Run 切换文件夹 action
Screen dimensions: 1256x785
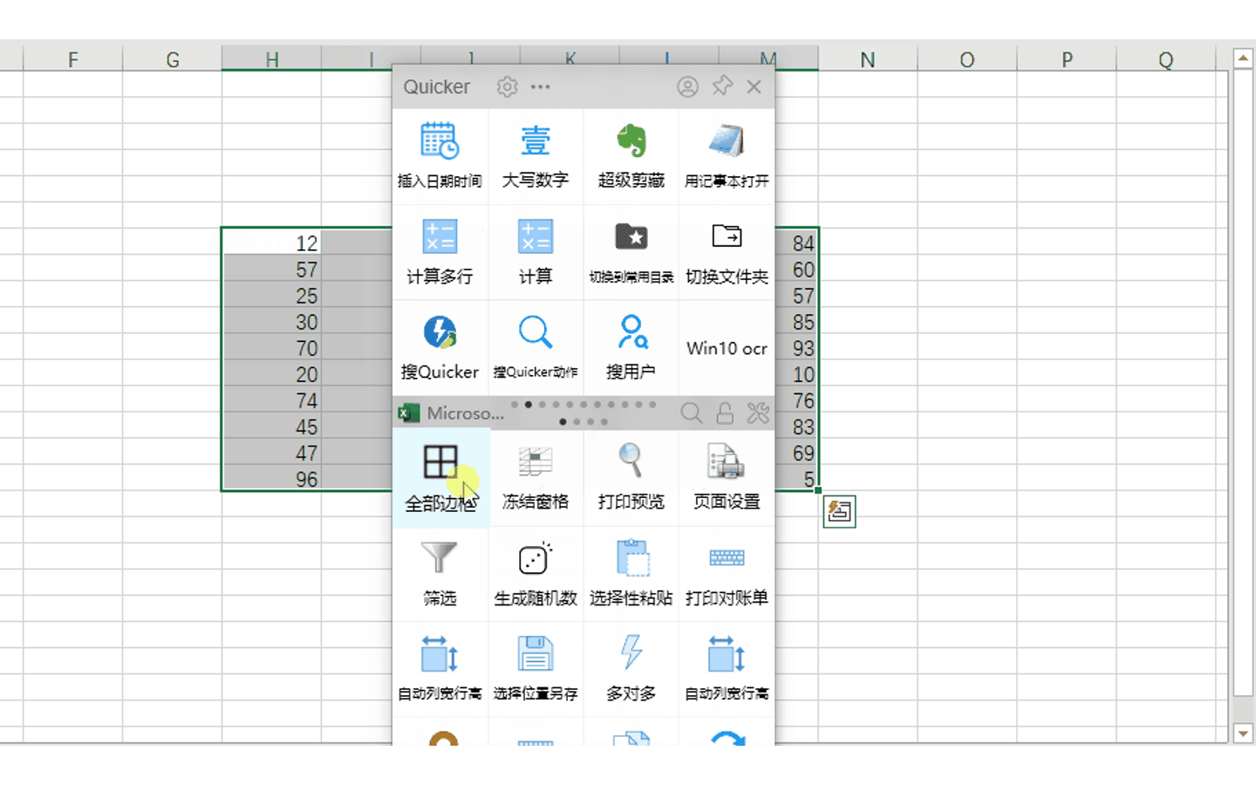pyautogui.click(x=727, y=253)
